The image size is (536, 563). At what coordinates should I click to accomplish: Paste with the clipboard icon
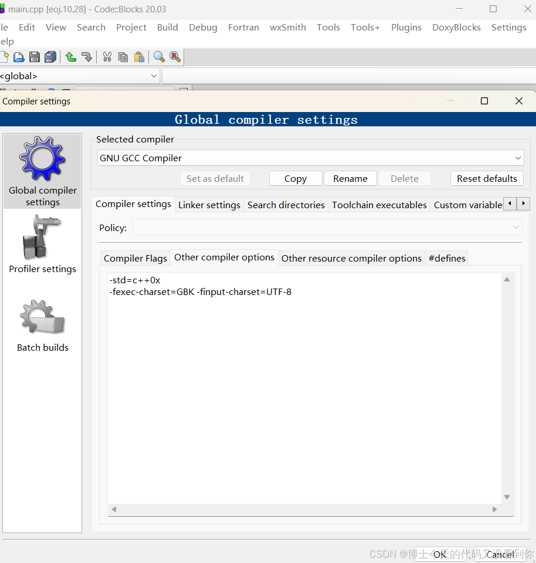(x=139, y=57)
